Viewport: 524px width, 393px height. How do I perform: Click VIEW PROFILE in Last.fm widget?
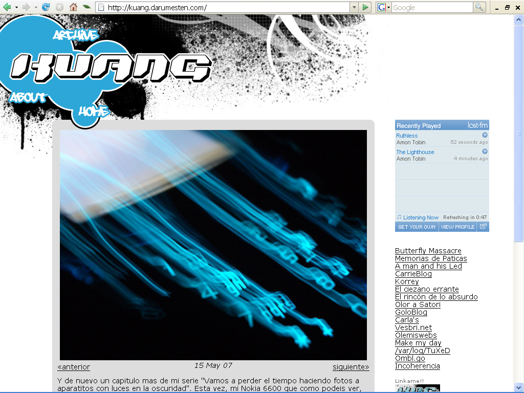[457, 227]
